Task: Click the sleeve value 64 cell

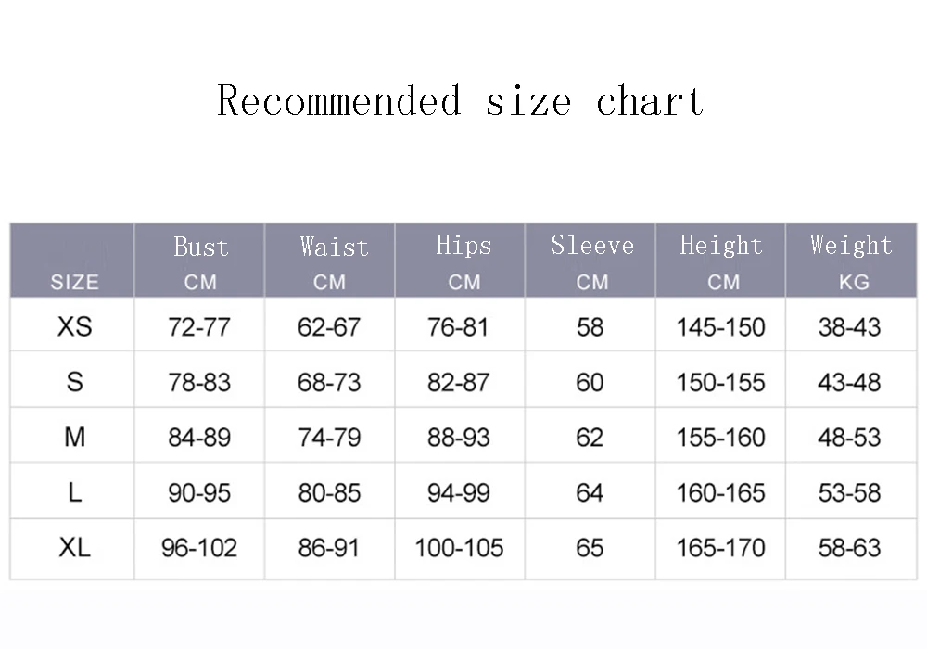Action: point(590,492)
